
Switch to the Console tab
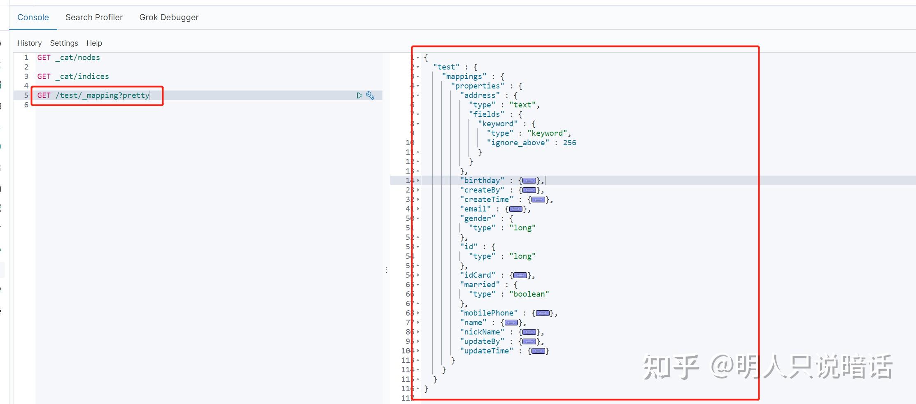(x=33, y=17)
